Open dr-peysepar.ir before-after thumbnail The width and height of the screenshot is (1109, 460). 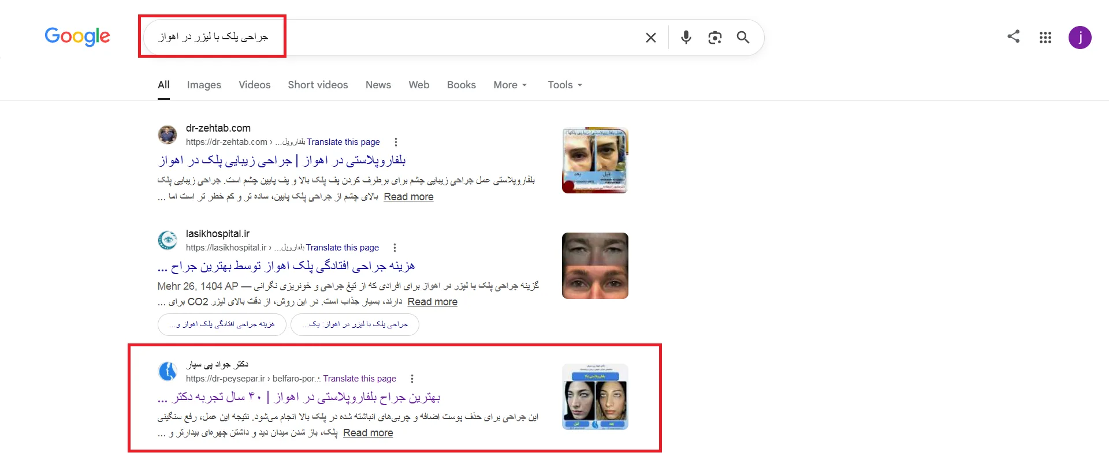pyautogui.click(x=595, y=397)
